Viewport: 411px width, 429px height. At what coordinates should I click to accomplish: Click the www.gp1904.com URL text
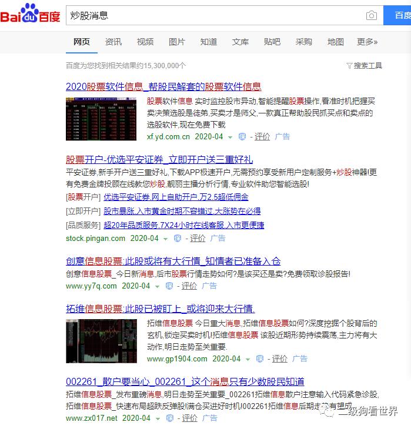tap(177, 358)
